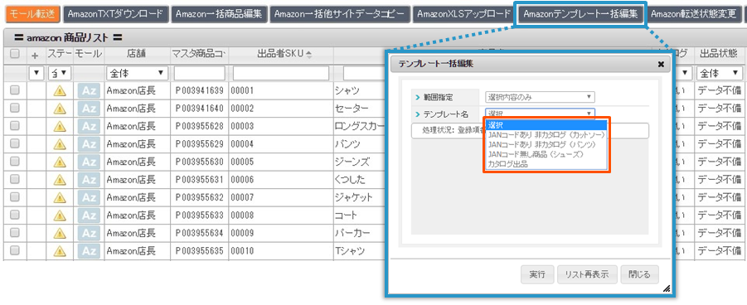Screen dimensions: 747x305
Task: Open the 店舗 filter dropdown showing 全体
Action: point(136,73)
